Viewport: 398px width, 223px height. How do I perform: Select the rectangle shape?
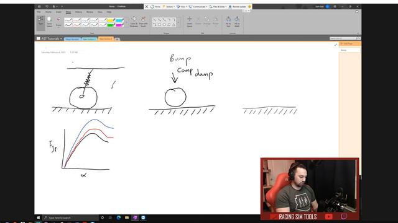159,25
